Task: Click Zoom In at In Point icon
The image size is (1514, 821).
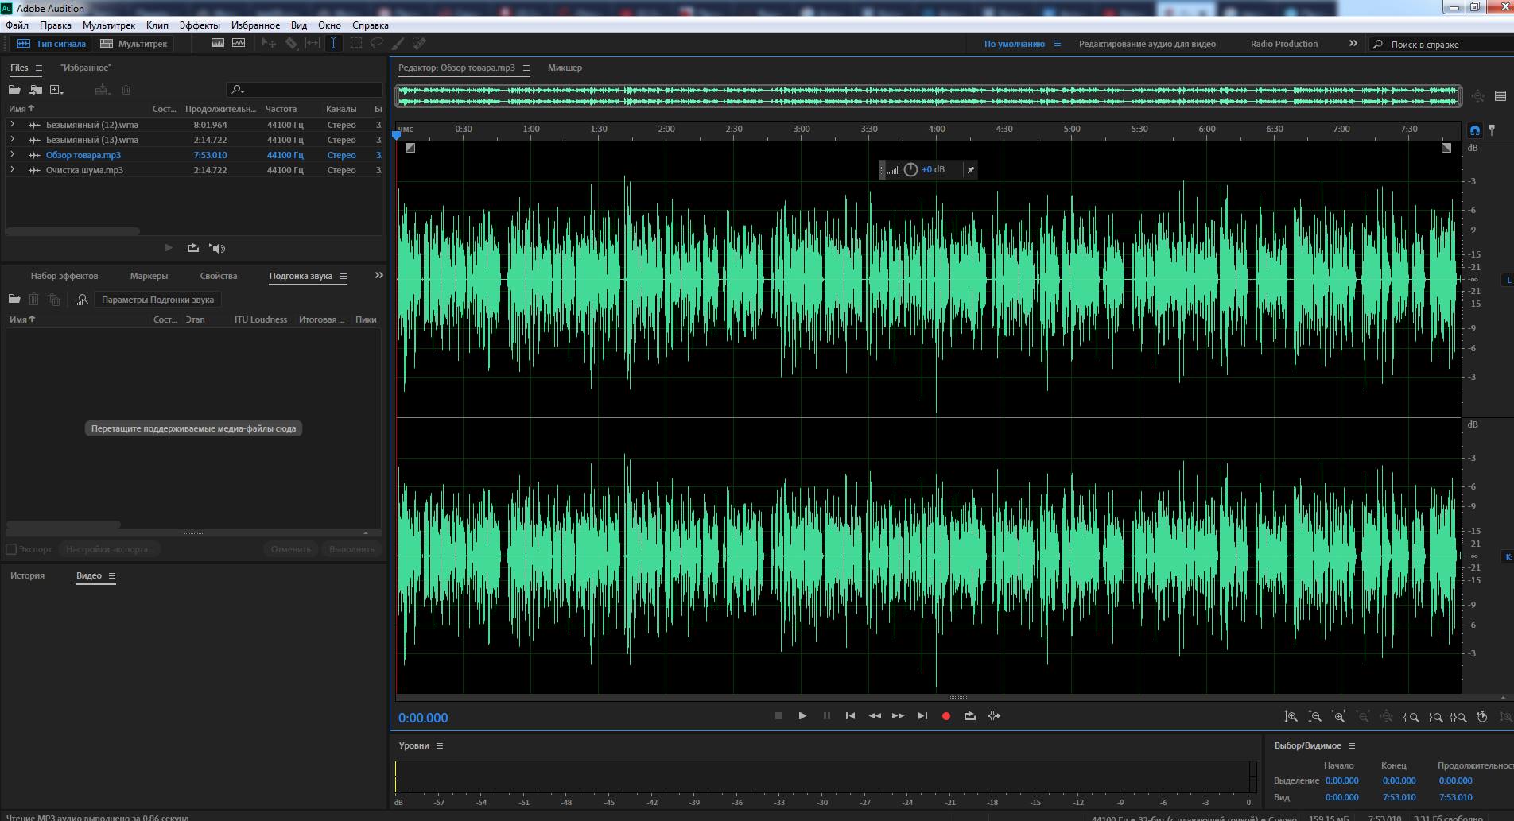Action: [1411, 717]
